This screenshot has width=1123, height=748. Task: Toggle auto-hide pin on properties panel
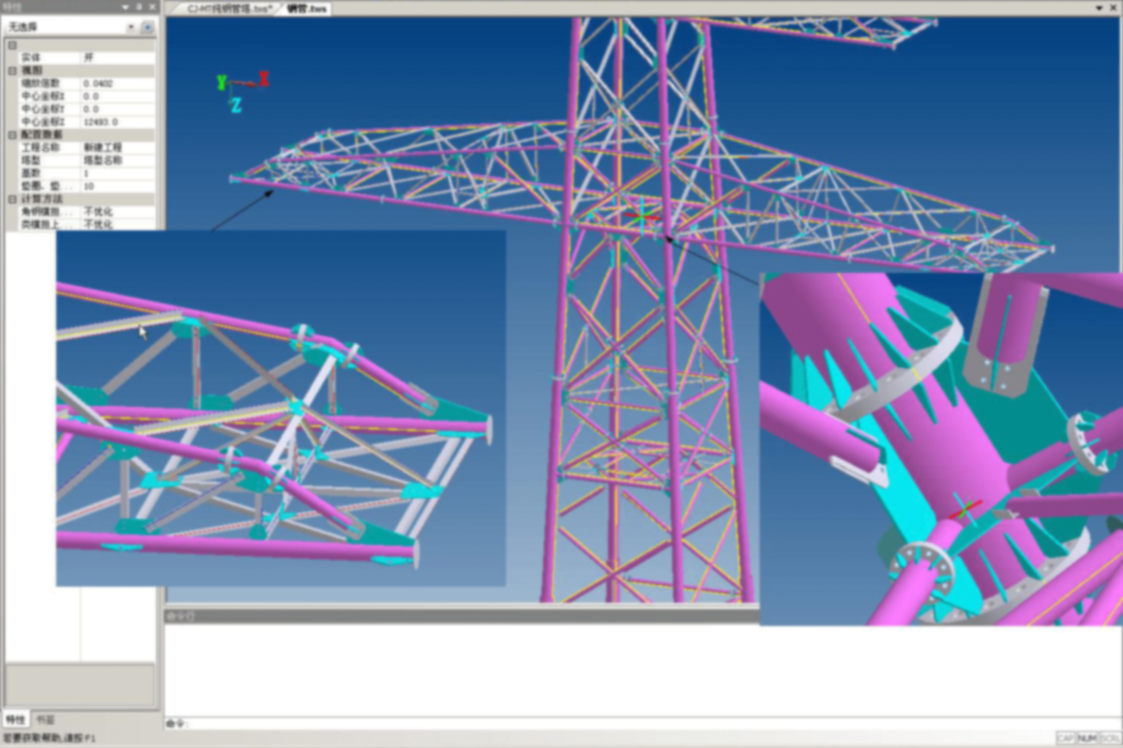click(x=138, y=6)
